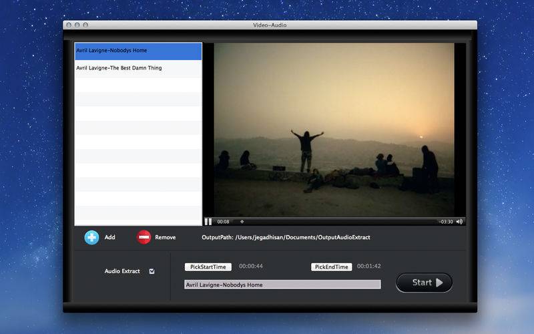Click the PickStartTime button
534x334 pixels.
click(x=208, y=267)
